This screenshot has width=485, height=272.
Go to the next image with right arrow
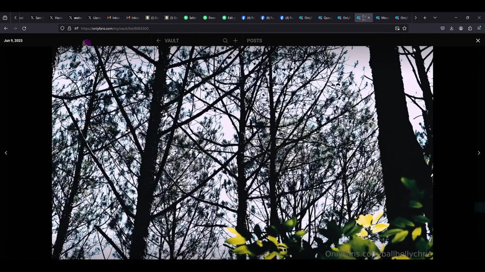[x=478, y=153]
